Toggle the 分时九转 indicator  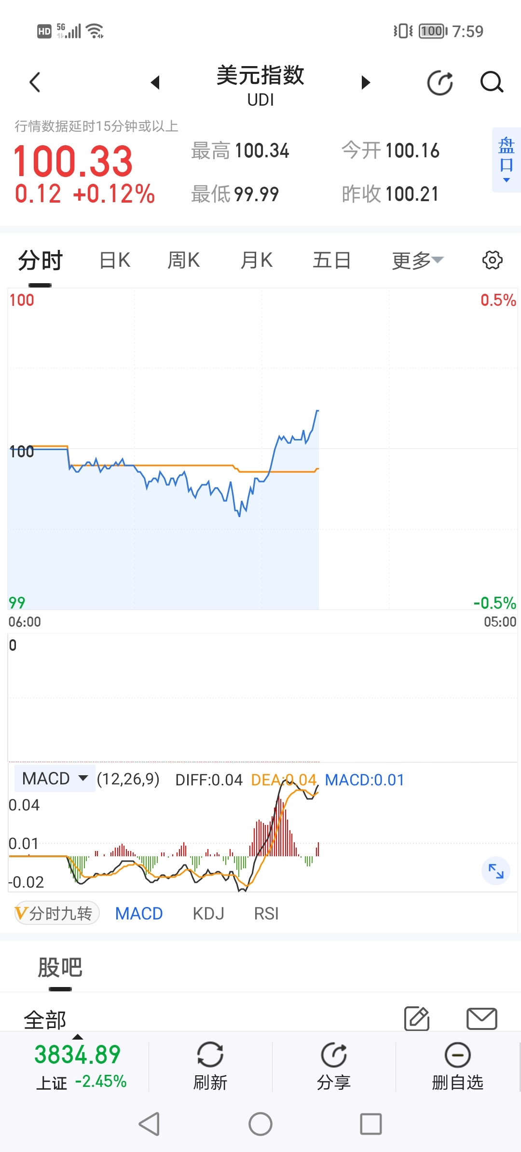(57, 913)
